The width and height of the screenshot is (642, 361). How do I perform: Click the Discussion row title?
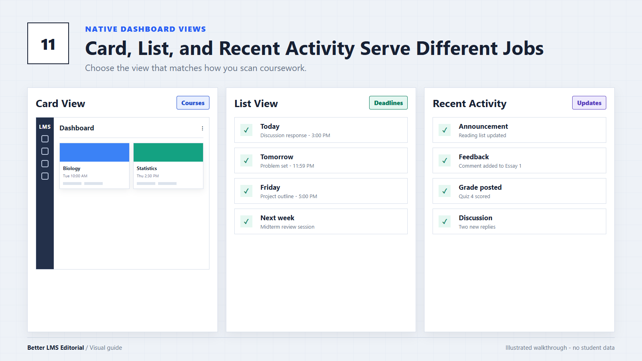point(475,218)
